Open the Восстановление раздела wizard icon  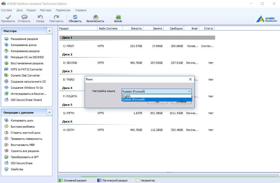coord(6,63)
